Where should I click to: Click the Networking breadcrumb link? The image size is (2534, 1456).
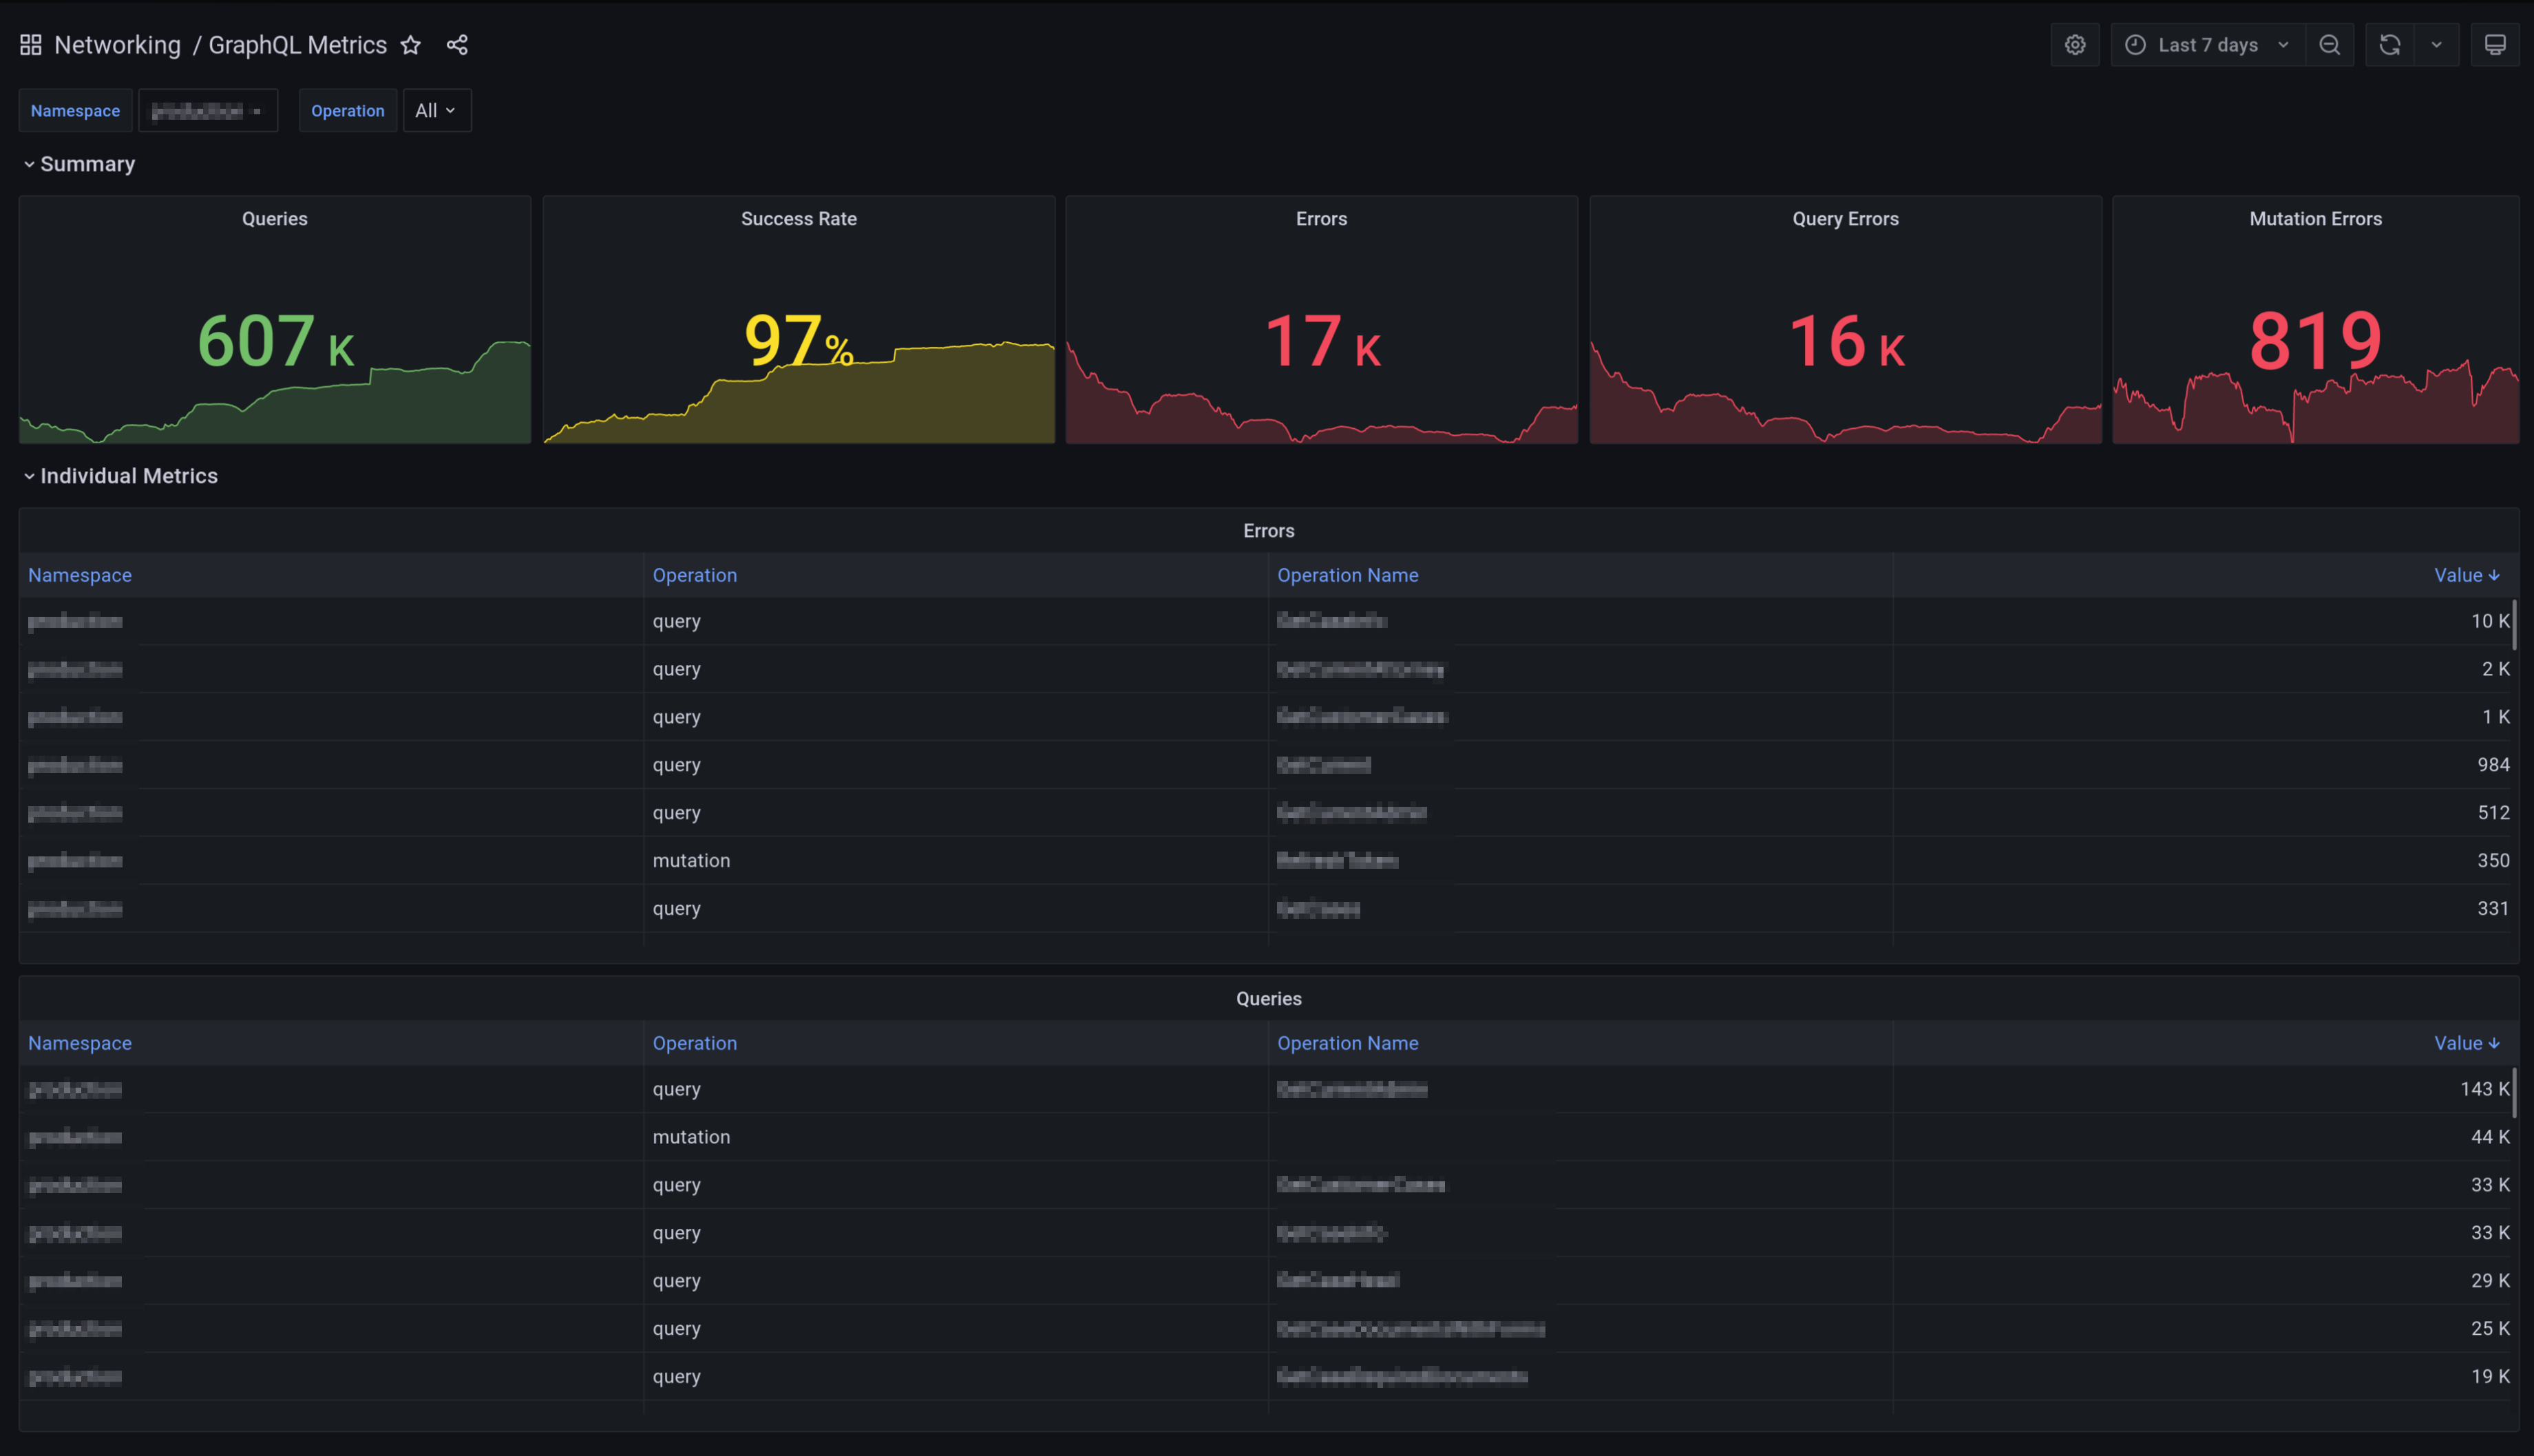tap(117, 45)
